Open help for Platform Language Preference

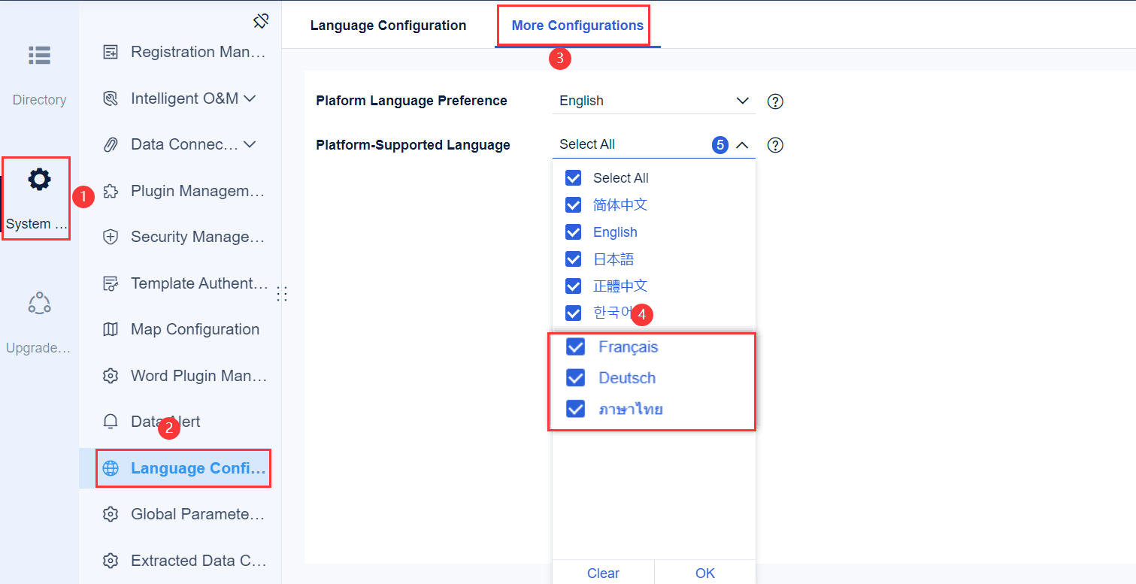(775, 101)
